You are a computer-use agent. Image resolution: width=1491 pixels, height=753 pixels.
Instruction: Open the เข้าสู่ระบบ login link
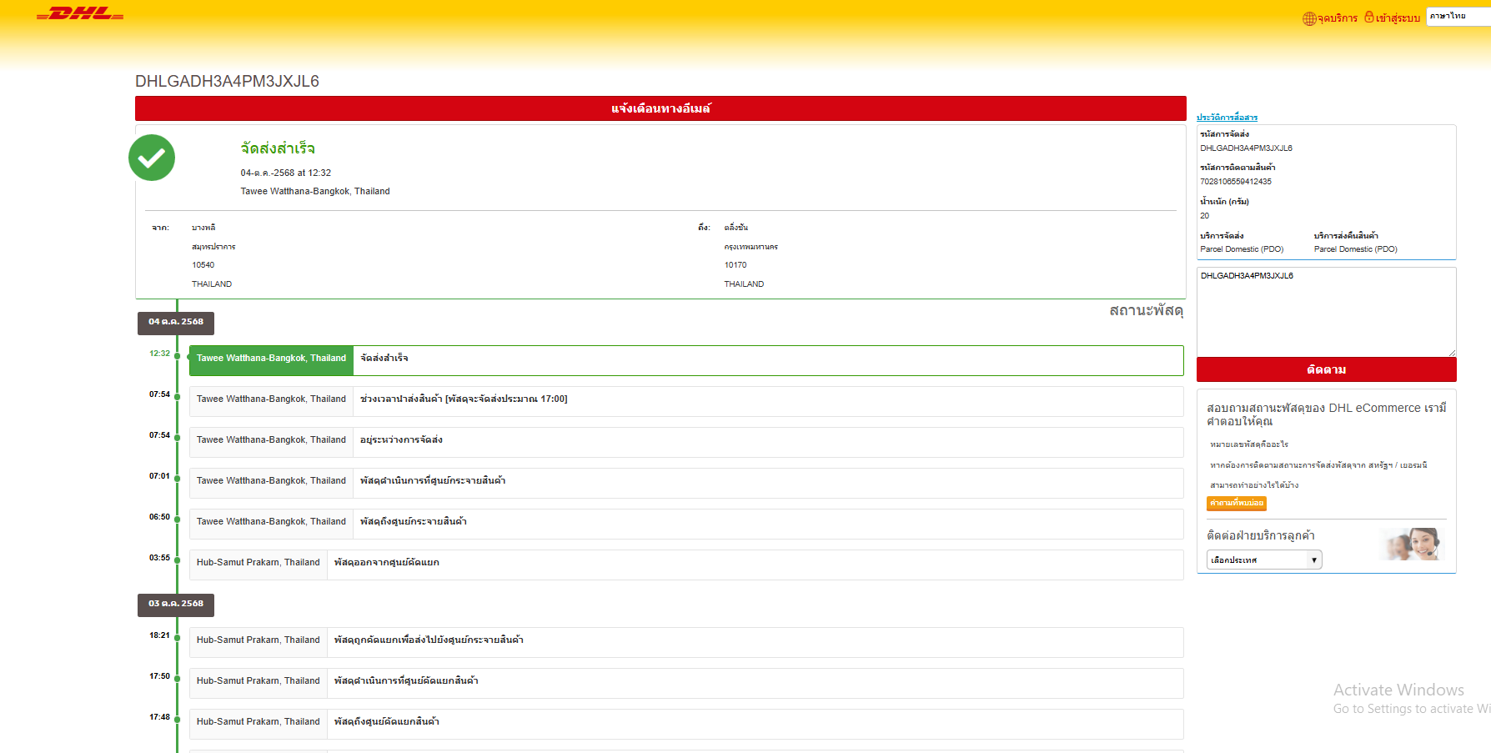tap(1398, 18)
